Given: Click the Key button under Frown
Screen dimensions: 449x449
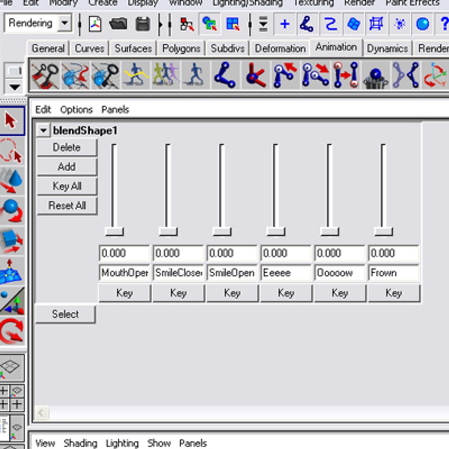Looking at the screenshot, I should point(394,293).
